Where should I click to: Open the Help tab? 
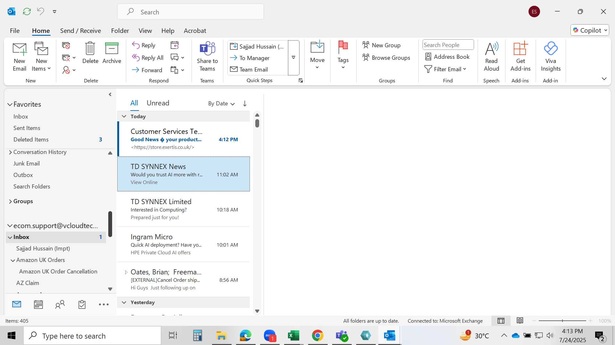point(168,31)
